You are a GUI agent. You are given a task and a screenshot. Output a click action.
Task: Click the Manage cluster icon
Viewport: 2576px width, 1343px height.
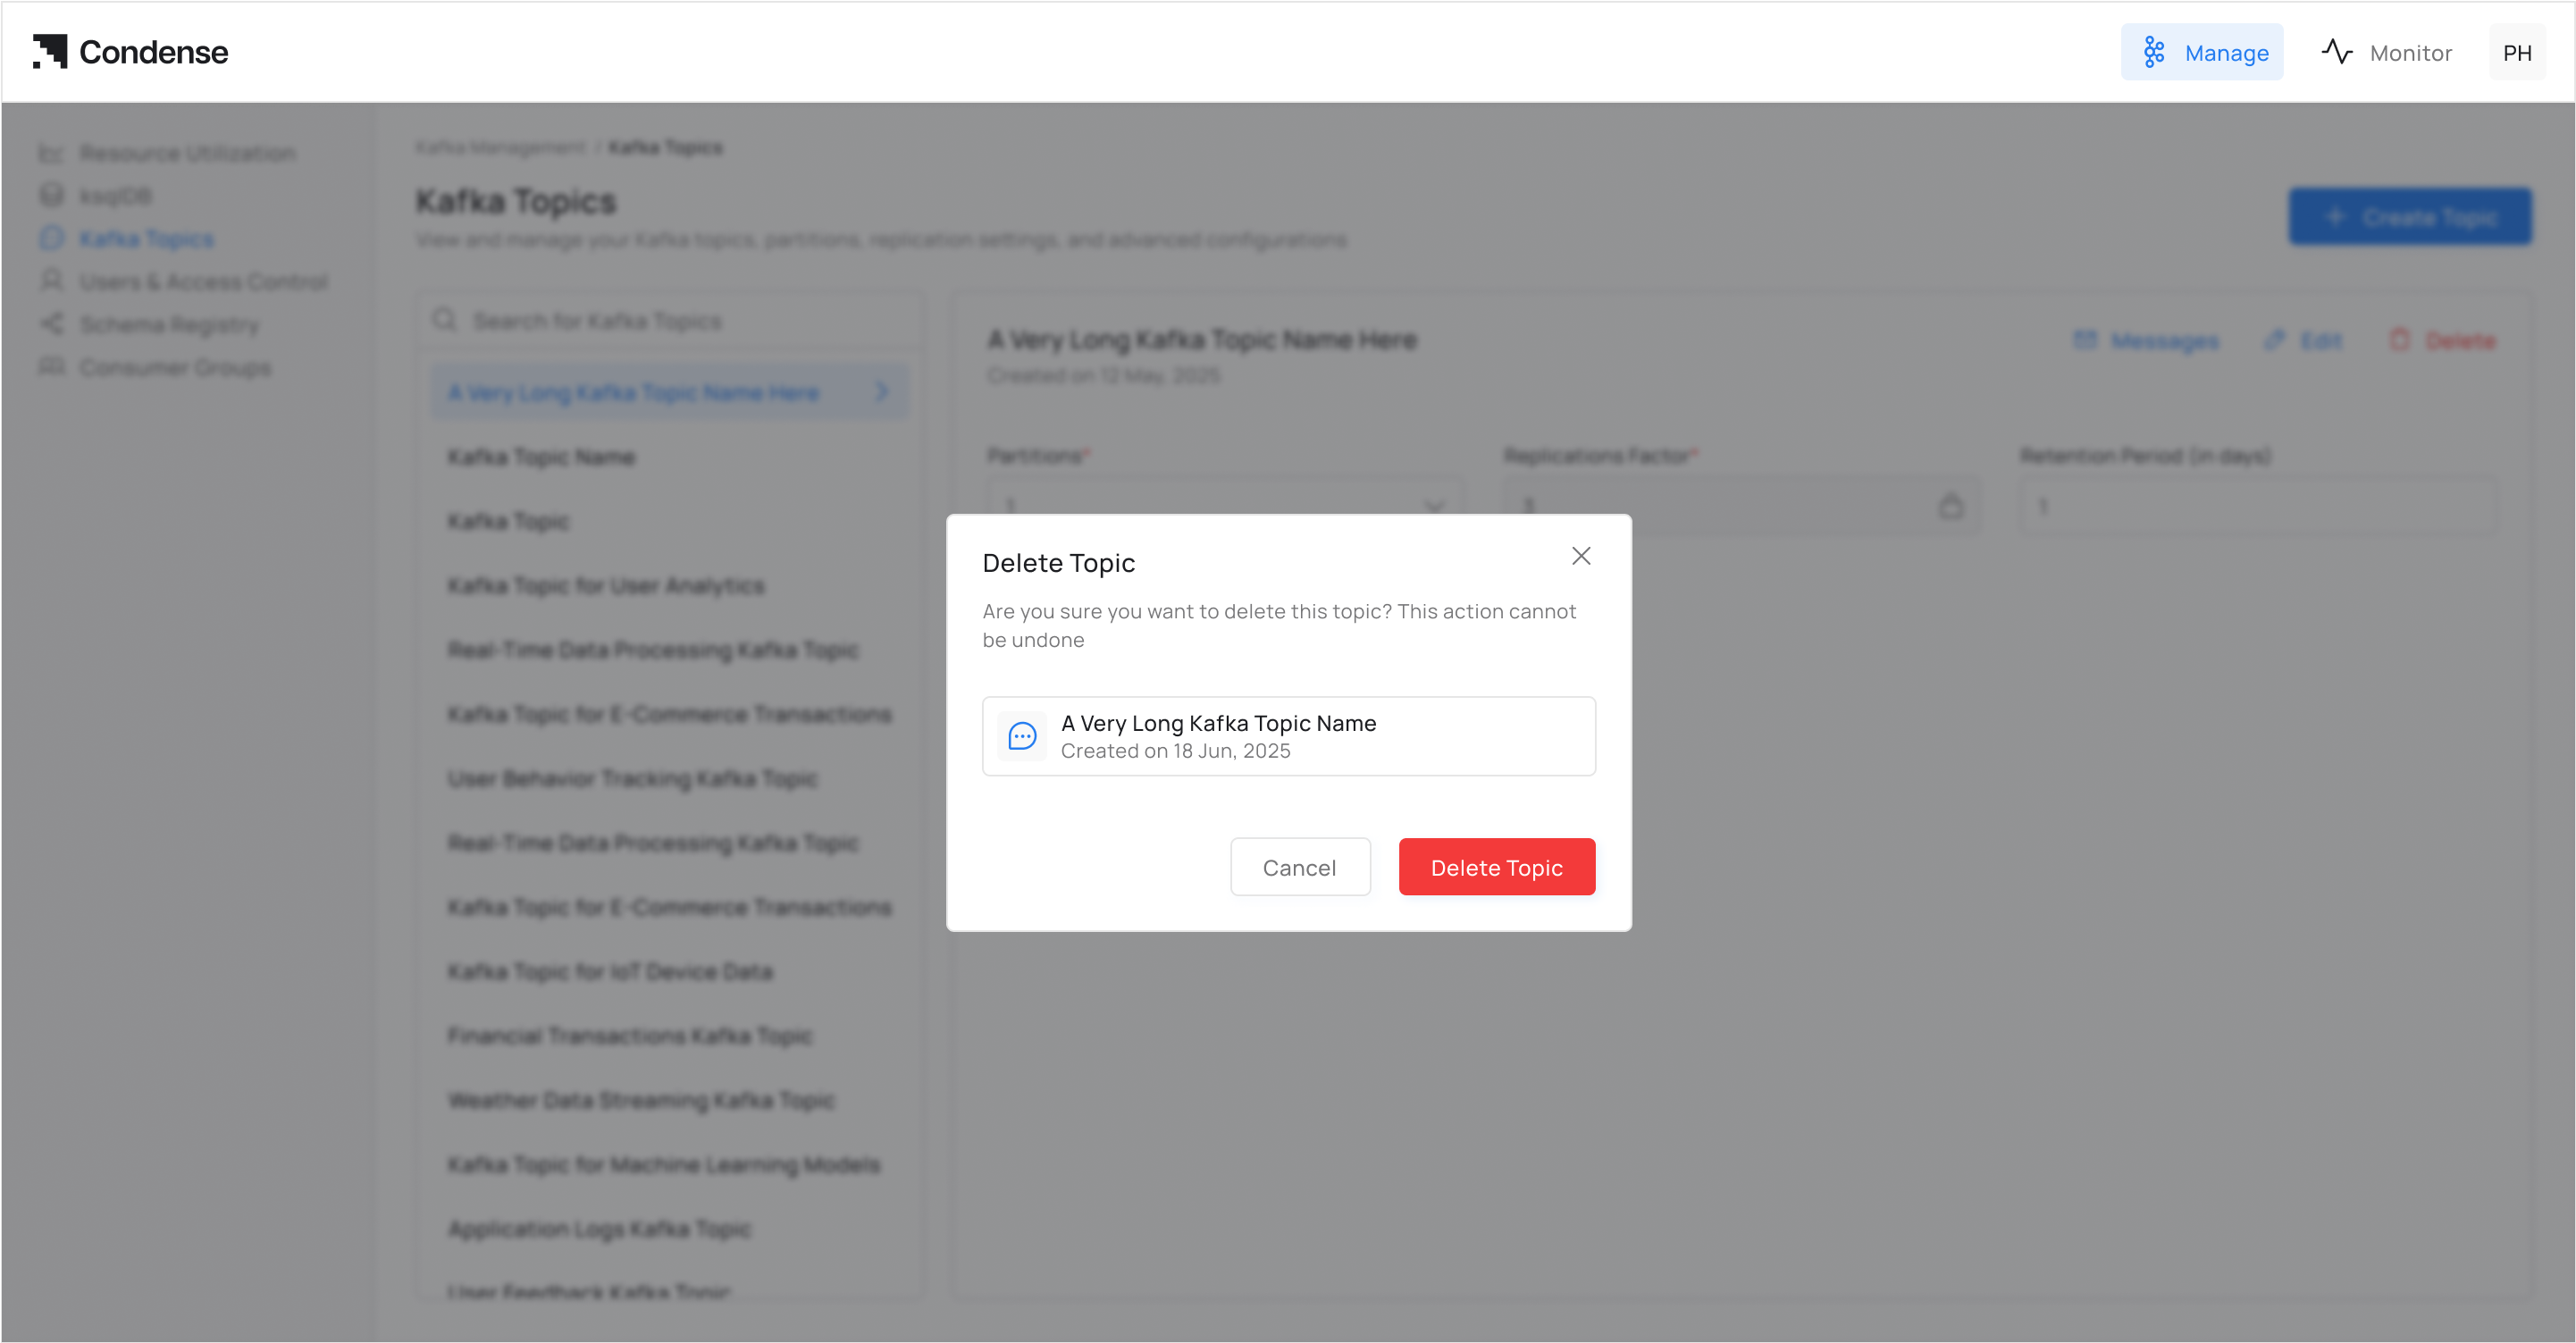[x=2153, y=53]
